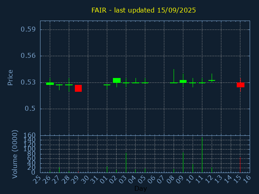The image size is (259, 194).
Task: Click the day 04 tick label
Action: pyautogui.click(x=132, y=179)
